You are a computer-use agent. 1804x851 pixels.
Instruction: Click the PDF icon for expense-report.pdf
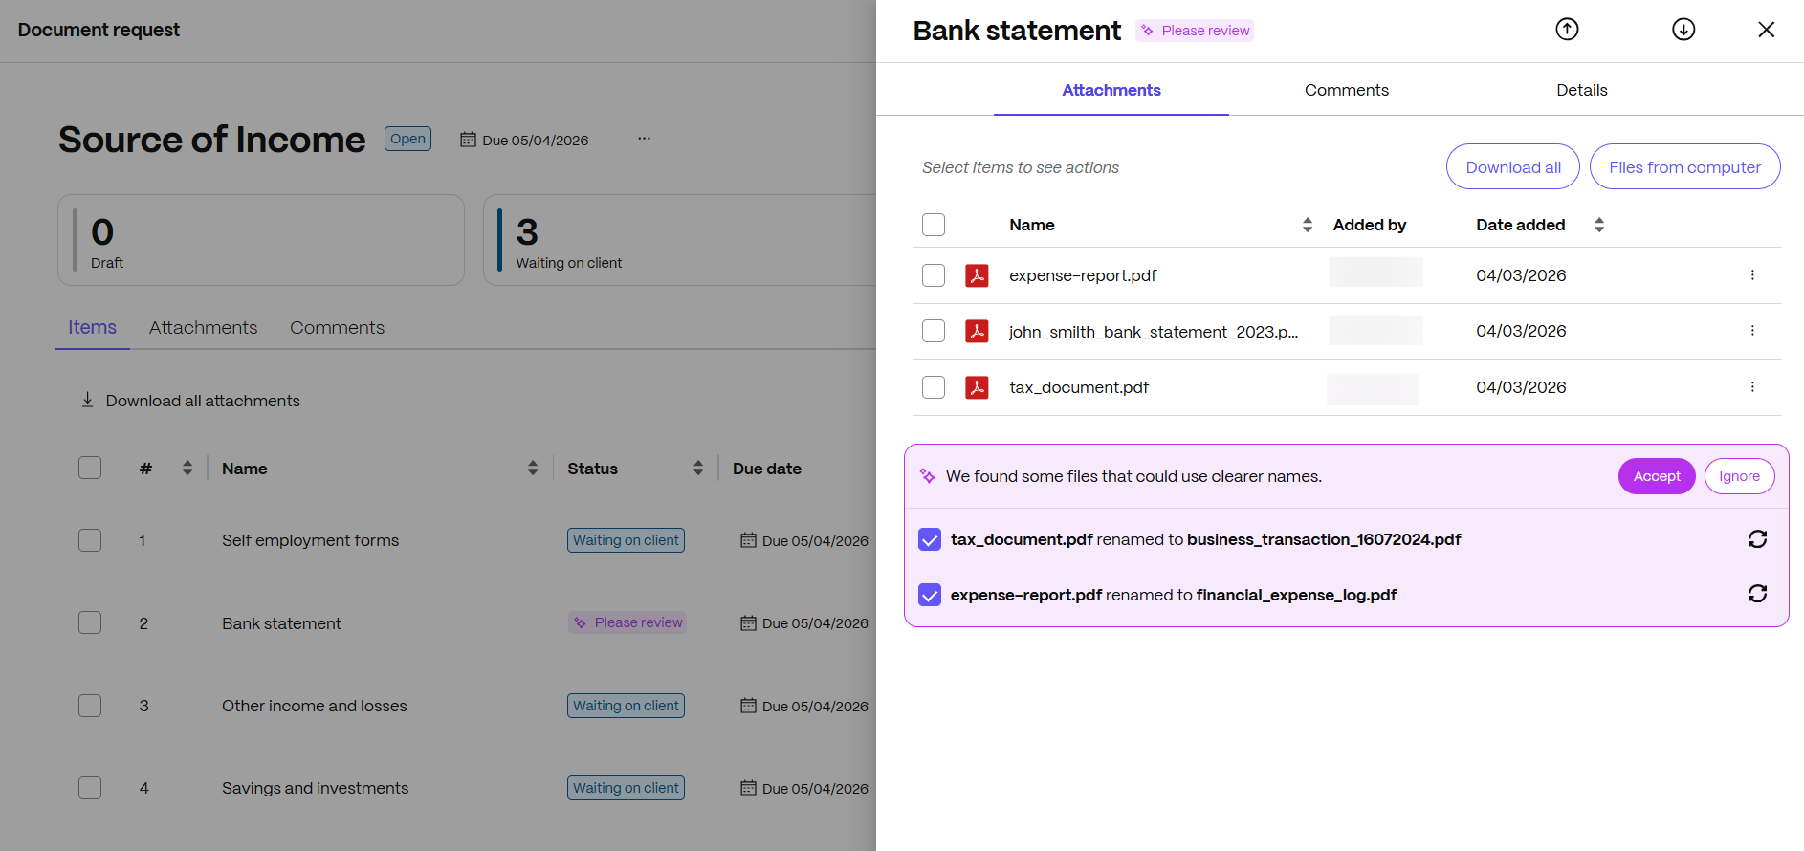click(977, 275)
